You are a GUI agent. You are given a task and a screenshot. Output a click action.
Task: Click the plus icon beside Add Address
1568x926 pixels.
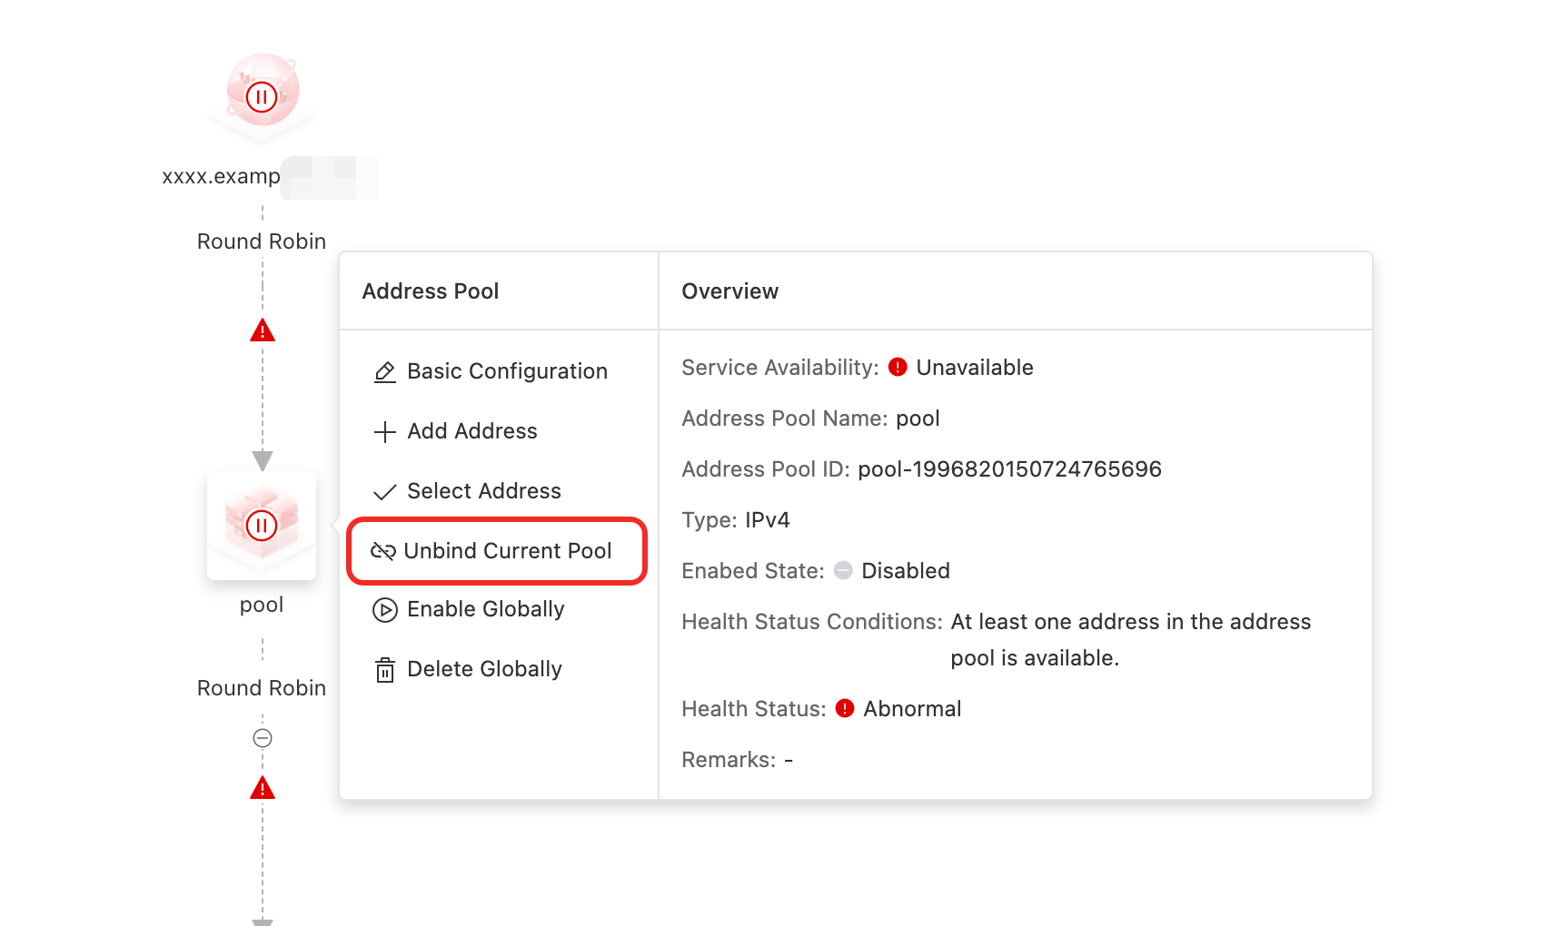click(384, 432)
